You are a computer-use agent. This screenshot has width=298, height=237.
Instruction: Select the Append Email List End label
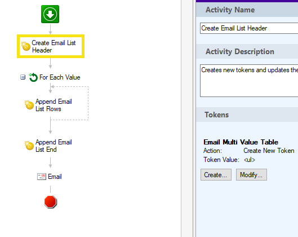[x=54, y=146]
